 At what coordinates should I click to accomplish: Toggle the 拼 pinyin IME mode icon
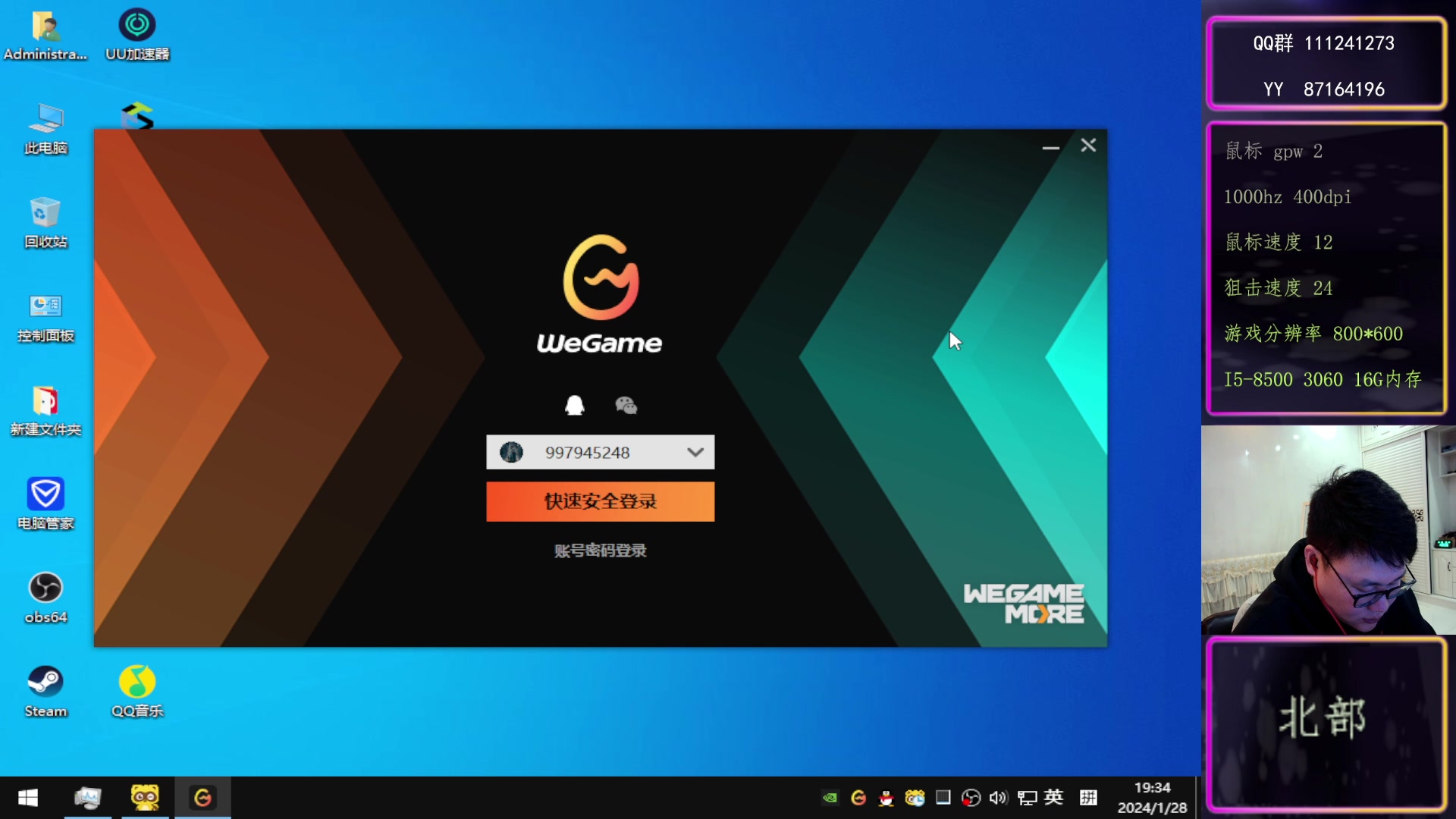click(1088, 798)
